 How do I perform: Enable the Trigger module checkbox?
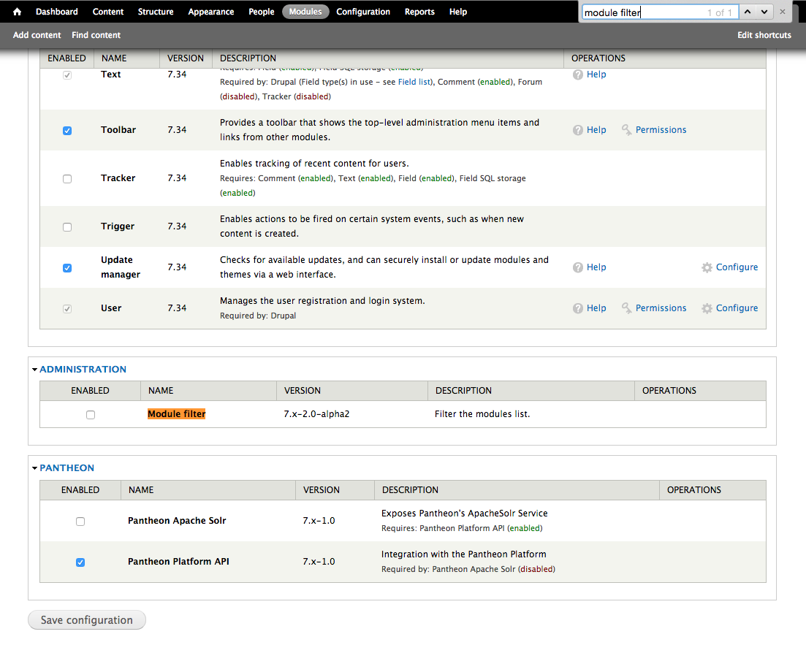click(x=67, y=227)
